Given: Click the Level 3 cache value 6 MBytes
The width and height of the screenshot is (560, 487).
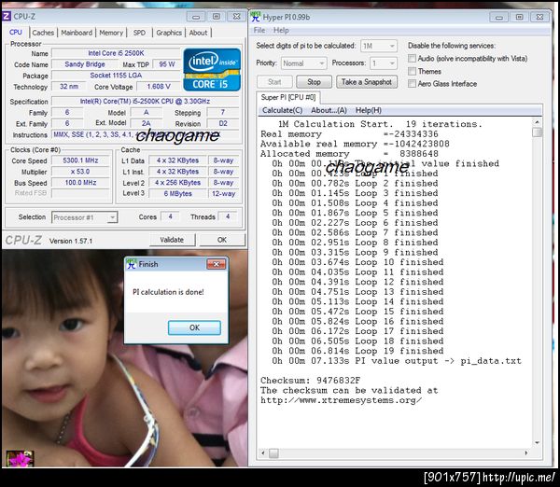Looking at the screenshot, I should (177, 193).
